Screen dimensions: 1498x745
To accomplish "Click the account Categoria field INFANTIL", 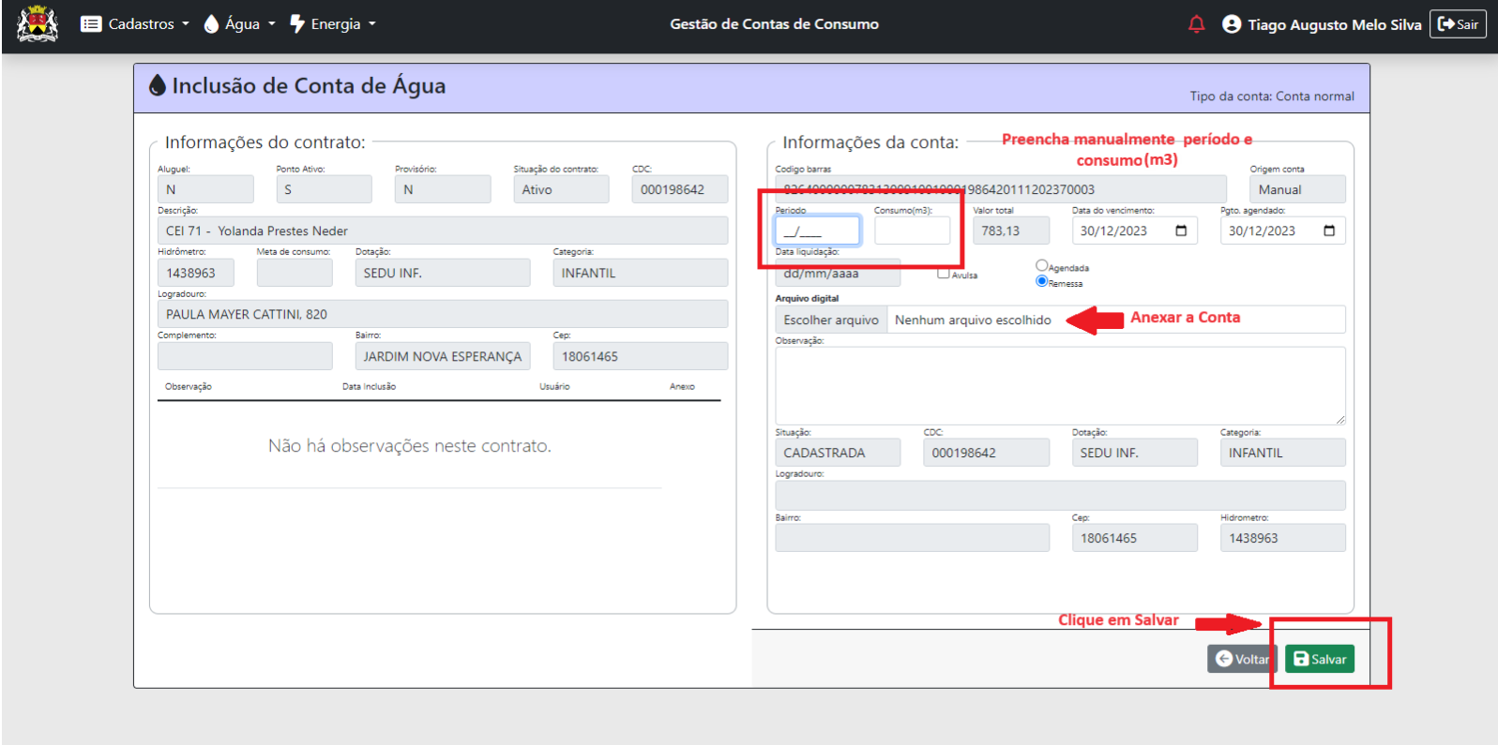I will tap(1282, 453).
